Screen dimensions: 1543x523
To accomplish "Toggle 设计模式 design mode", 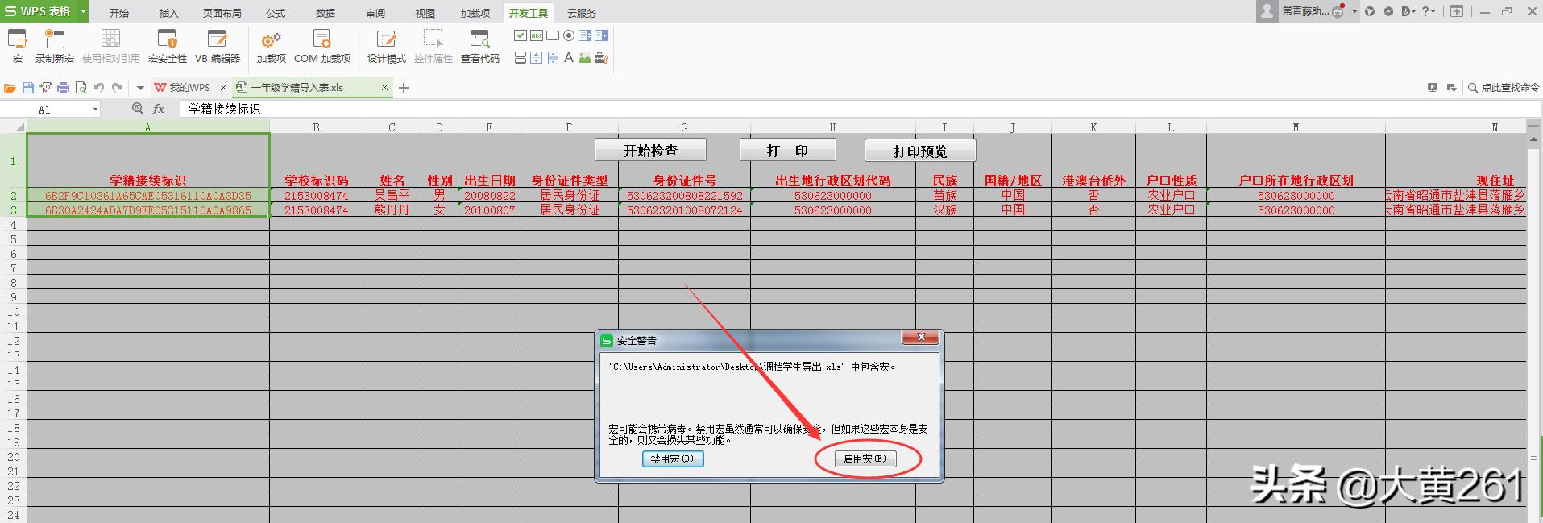I will 387,46.
